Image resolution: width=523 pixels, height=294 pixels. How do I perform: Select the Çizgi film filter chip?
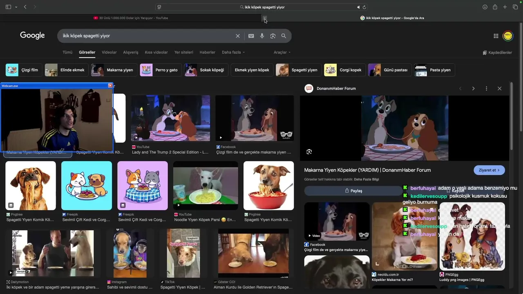[24, 70]
